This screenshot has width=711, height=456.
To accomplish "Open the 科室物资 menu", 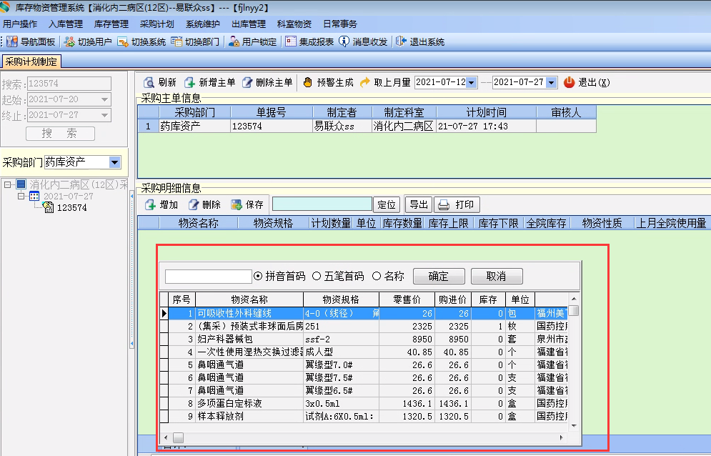I will tap(294, 24).
